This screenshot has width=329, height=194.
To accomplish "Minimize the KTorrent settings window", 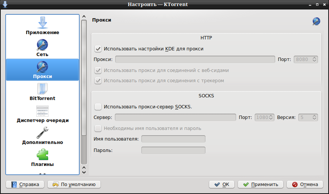I will [x=310, y=5].
